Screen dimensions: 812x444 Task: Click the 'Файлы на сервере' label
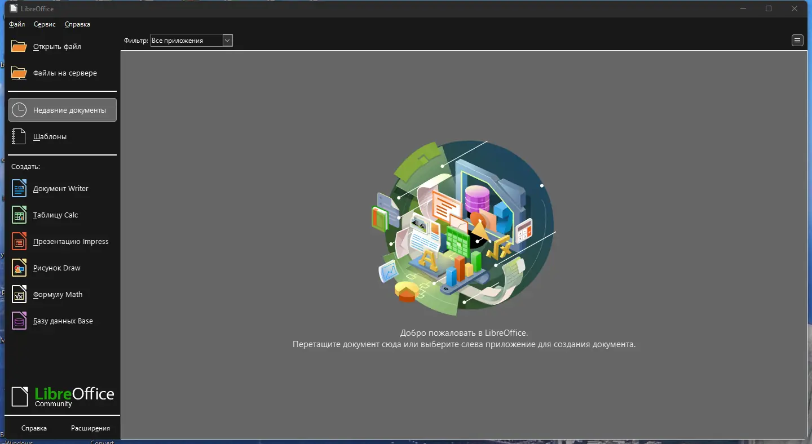65,73
